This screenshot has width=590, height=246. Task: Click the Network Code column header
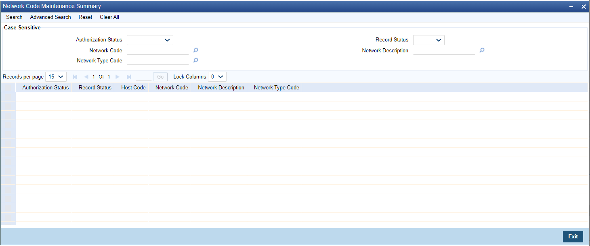coord(172,87)
